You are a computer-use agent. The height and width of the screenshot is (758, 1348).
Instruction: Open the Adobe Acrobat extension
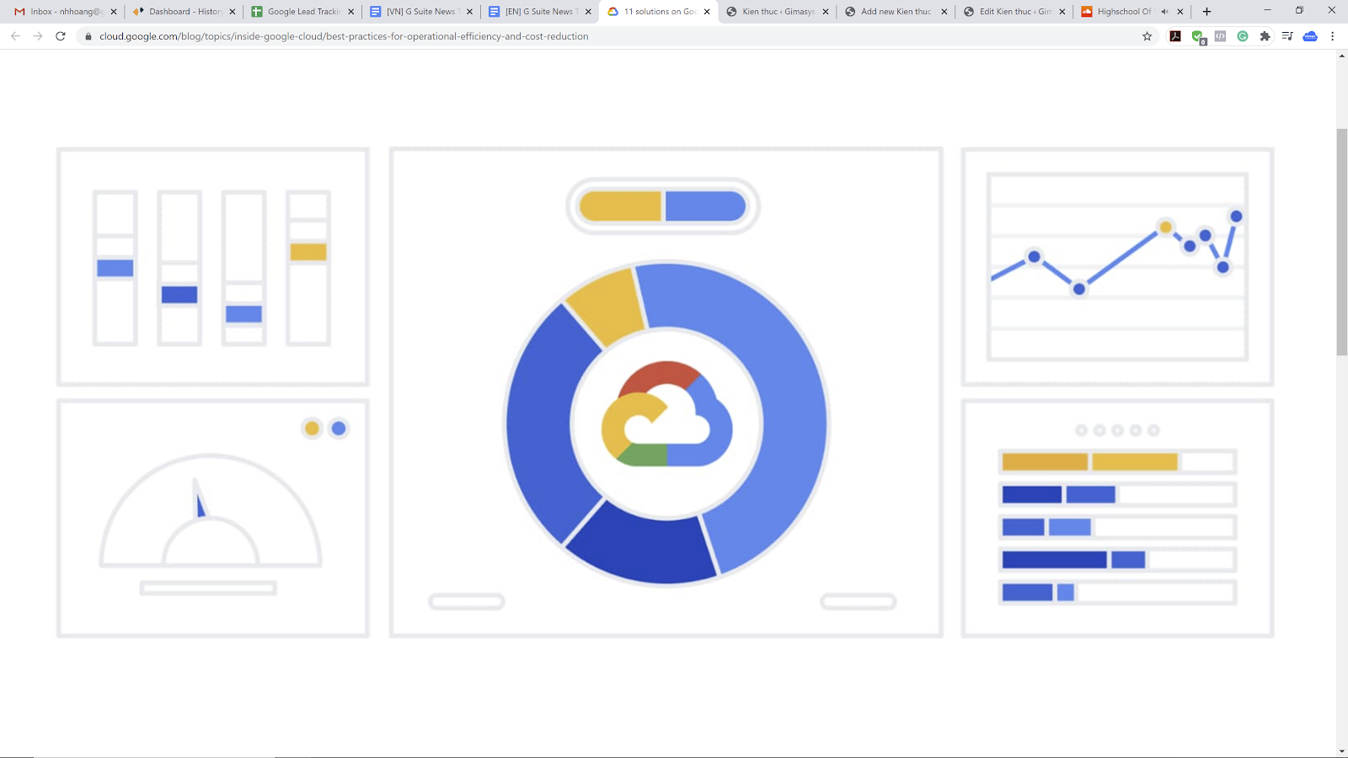click(1175, 36)
